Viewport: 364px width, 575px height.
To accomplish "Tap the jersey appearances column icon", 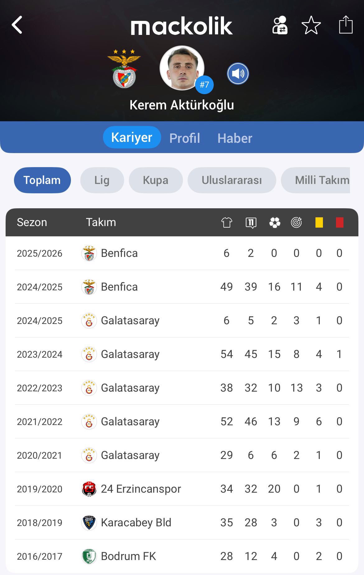I will tap(226, 223).
